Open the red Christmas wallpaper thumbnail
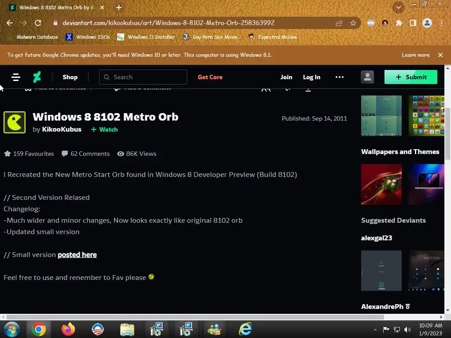This screenshot has width=451, height=338. (x=381, y=184)
